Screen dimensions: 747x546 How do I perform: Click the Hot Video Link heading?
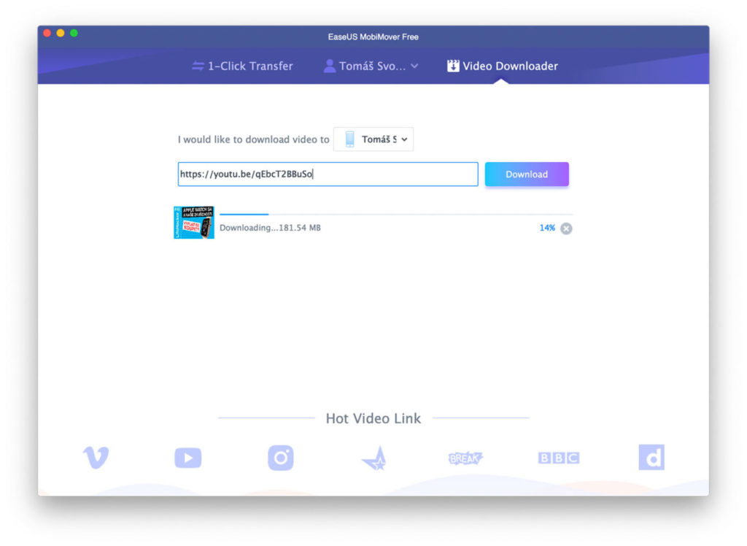tap(373, 418)
